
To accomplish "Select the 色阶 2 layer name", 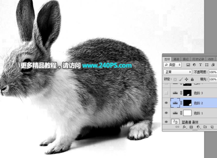I will (x=198, y=103).
